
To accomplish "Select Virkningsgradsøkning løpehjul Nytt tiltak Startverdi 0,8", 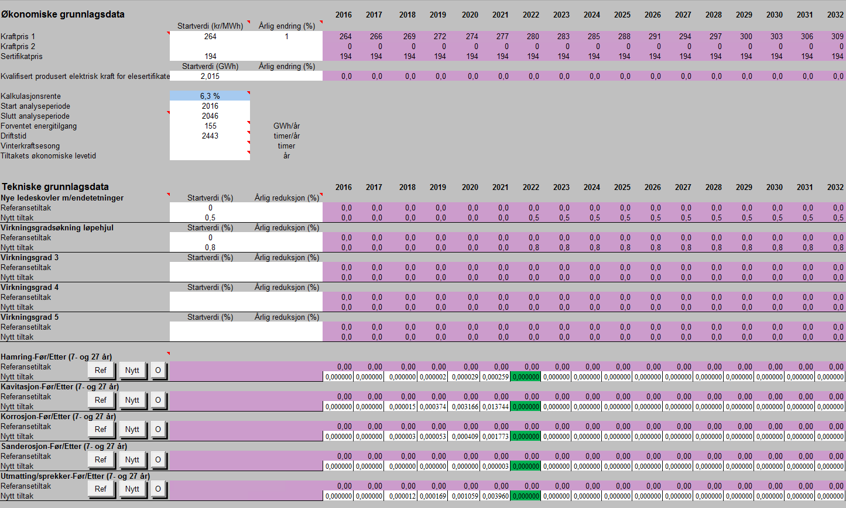I will 210,247.
